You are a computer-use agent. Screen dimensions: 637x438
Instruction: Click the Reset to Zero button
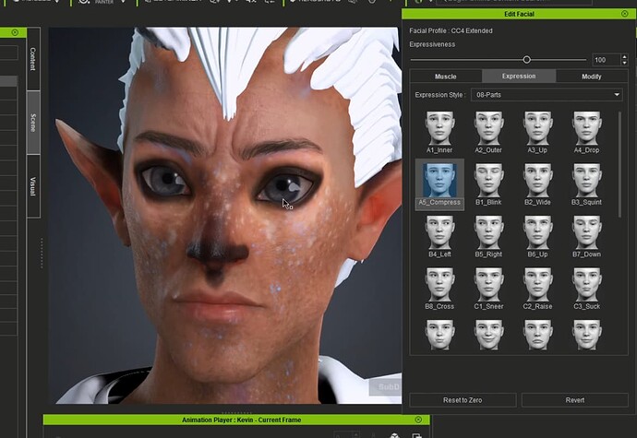[463, 400]
